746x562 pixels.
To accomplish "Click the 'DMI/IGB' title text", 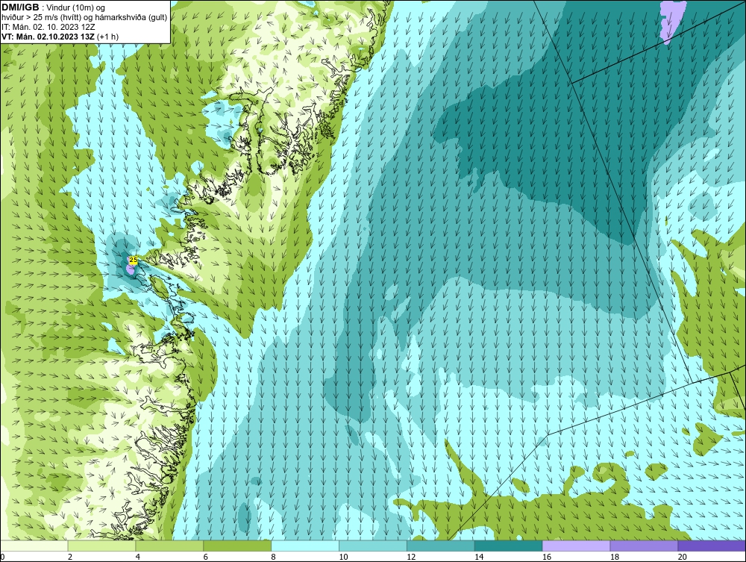I will (20, 7).
